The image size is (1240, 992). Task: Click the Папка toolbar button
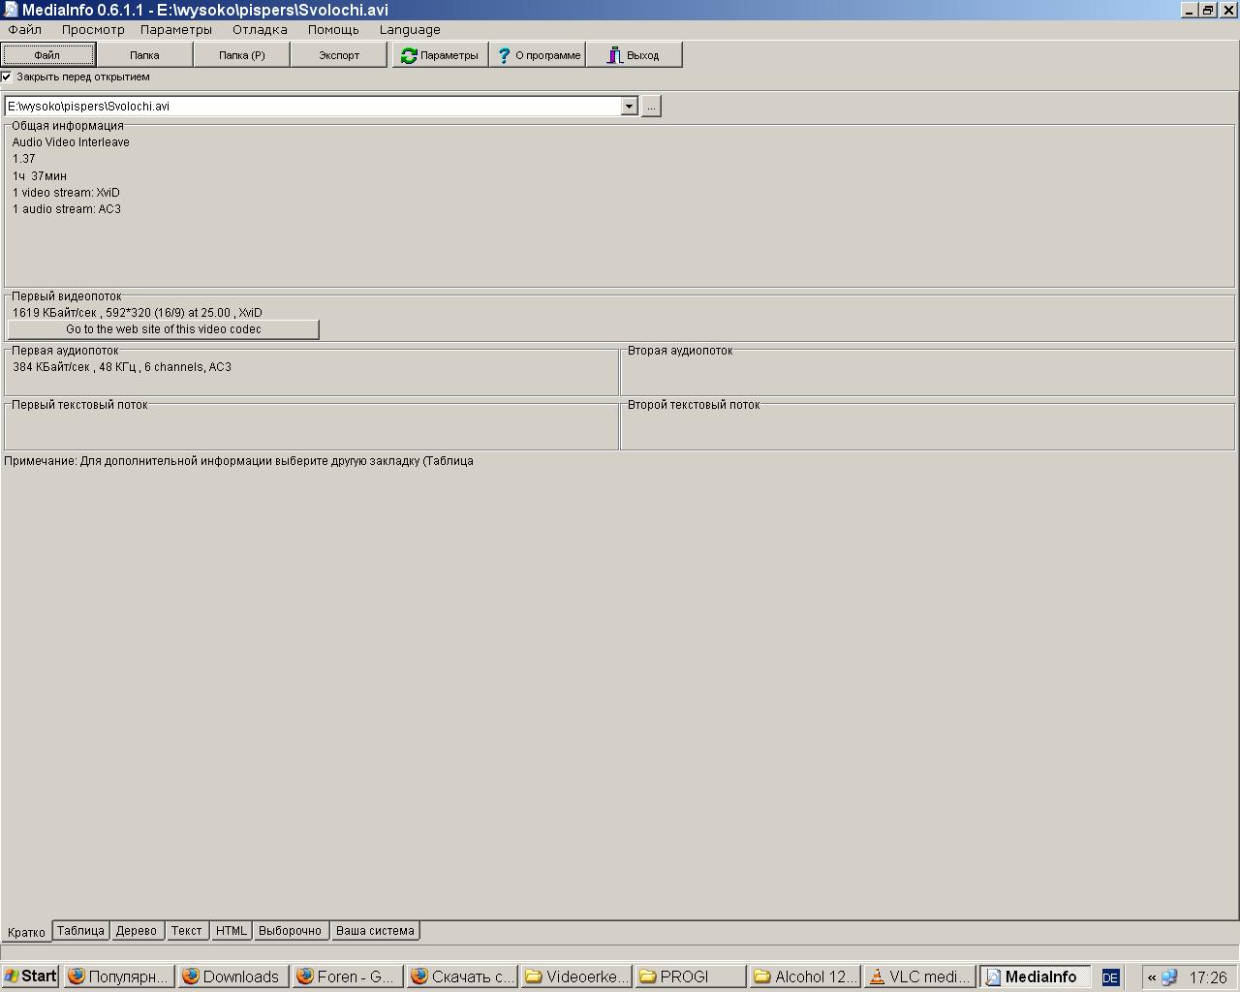click(x=144, y=55)
